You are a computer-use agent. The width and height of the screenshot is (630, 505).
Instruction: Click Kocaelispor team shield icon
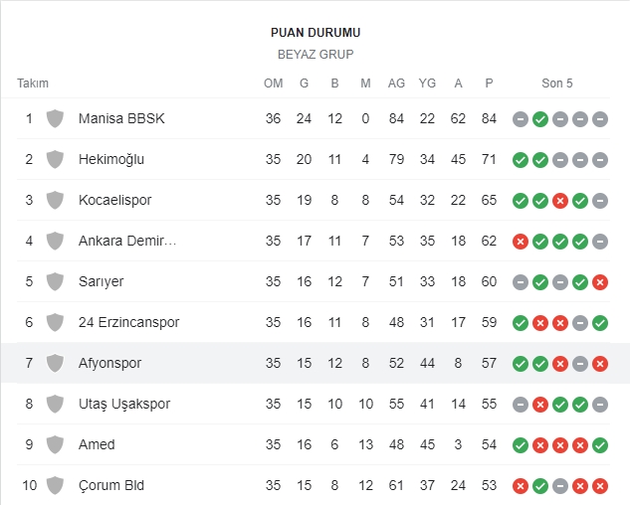pos(55,200)
